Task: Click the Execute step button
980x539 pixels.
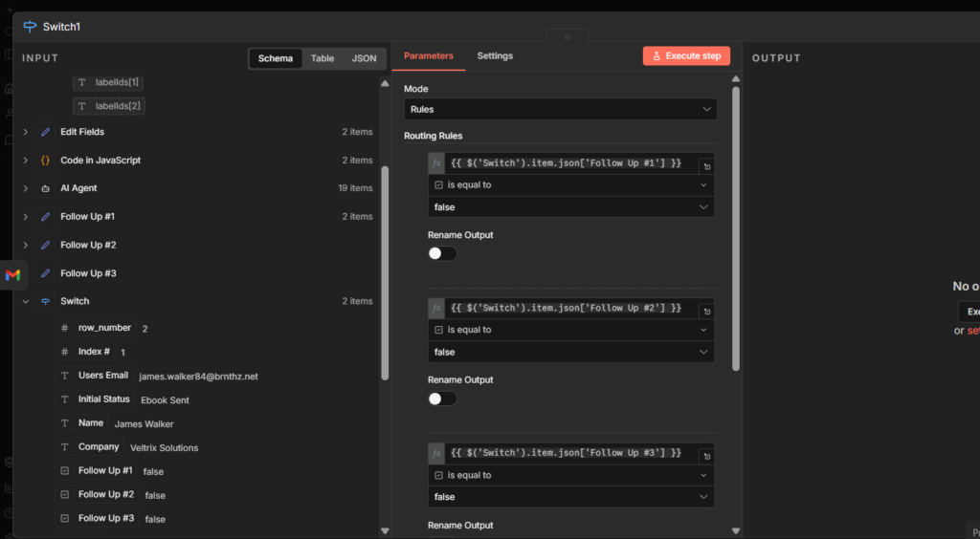Action: click(686, 56)
